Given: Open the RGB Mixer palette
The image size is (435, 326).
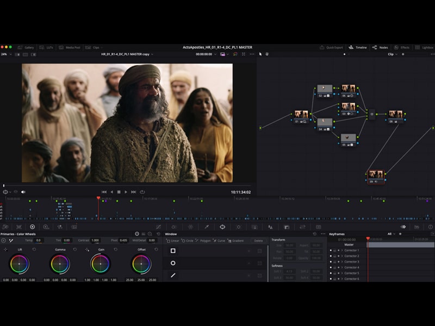Looking at the screenshot, I should coord(60,227).
